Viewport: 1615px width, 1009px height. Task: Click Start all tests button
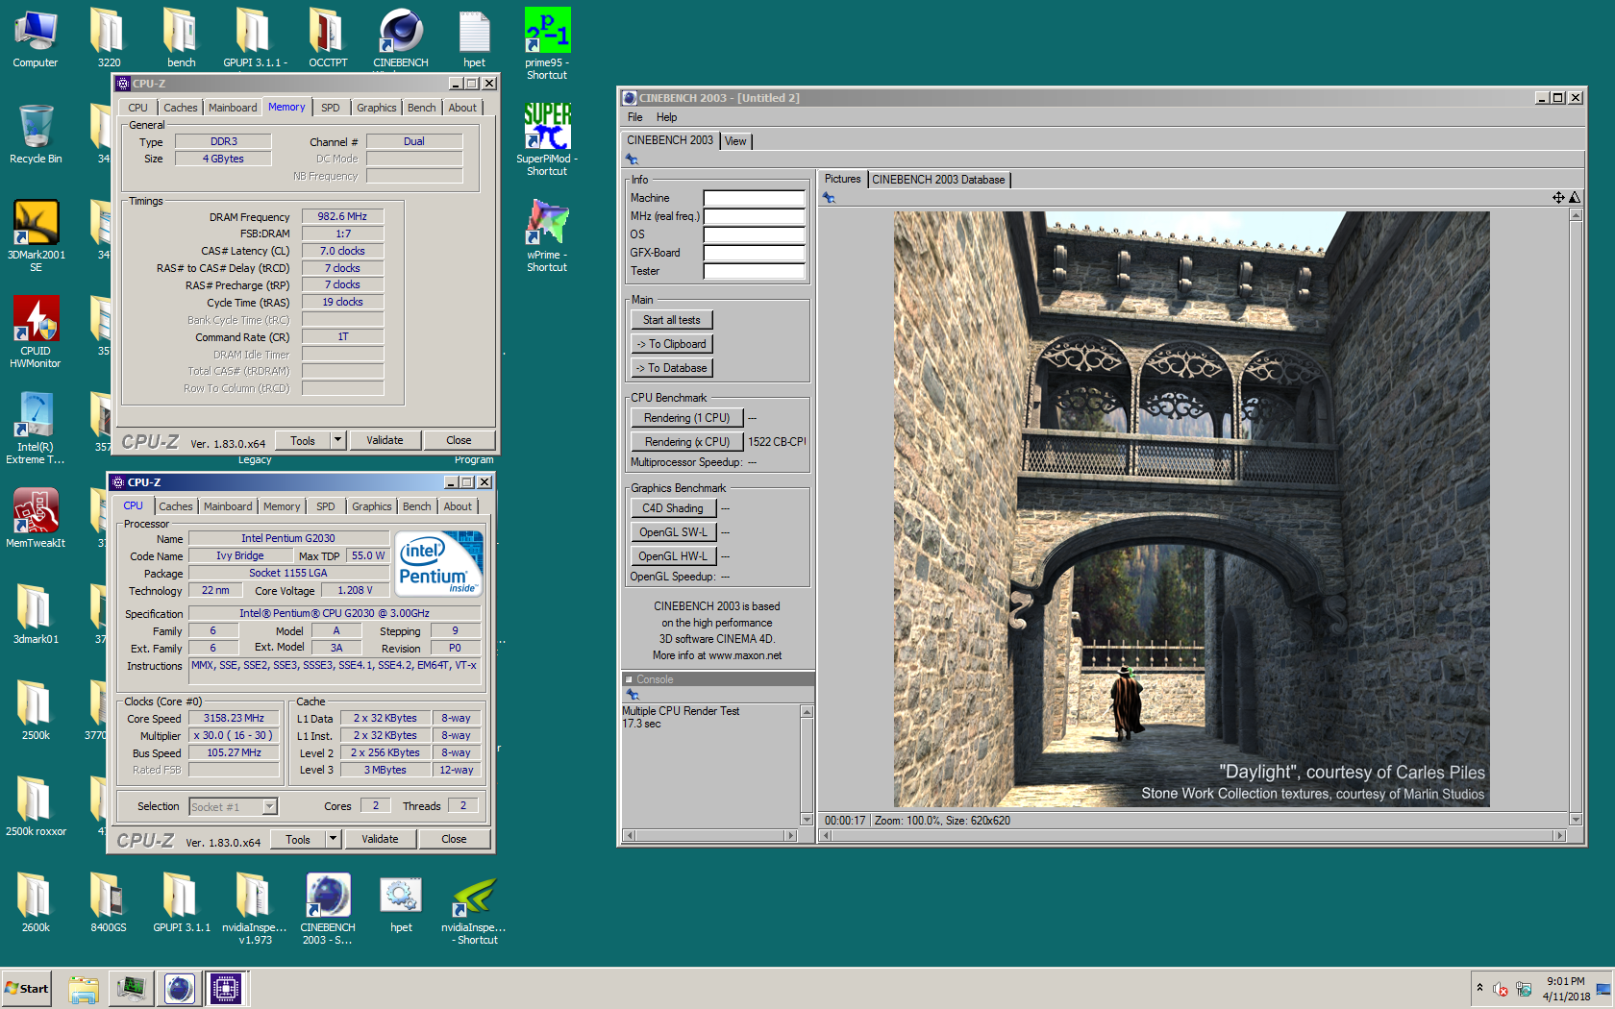[671, 320]
